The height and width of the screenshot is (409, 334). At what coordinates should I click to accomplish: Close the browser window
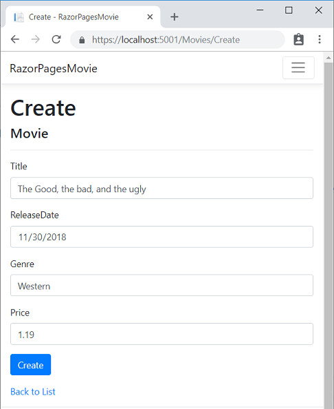(319, 10)
